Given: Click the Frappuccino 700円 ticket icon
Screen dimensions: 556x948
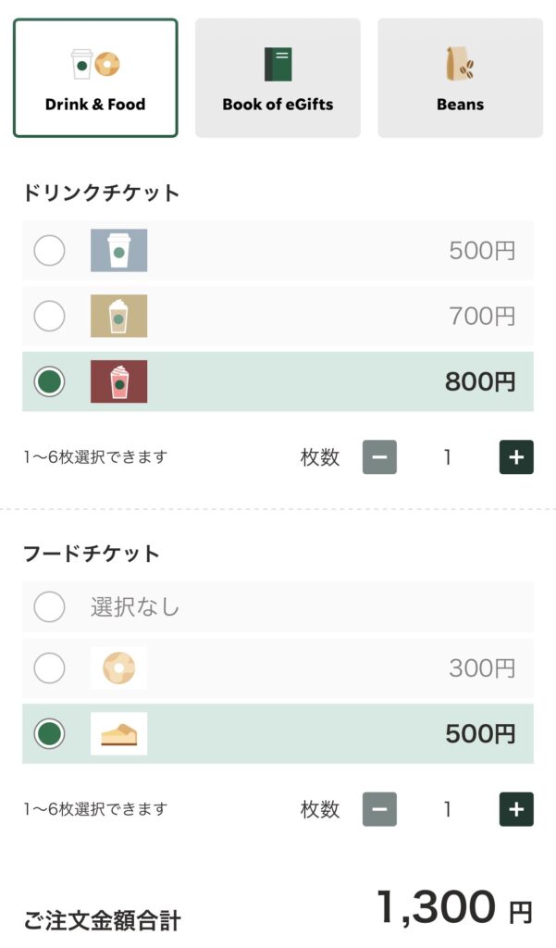Looking at the screenshot, I should point(118,316).
